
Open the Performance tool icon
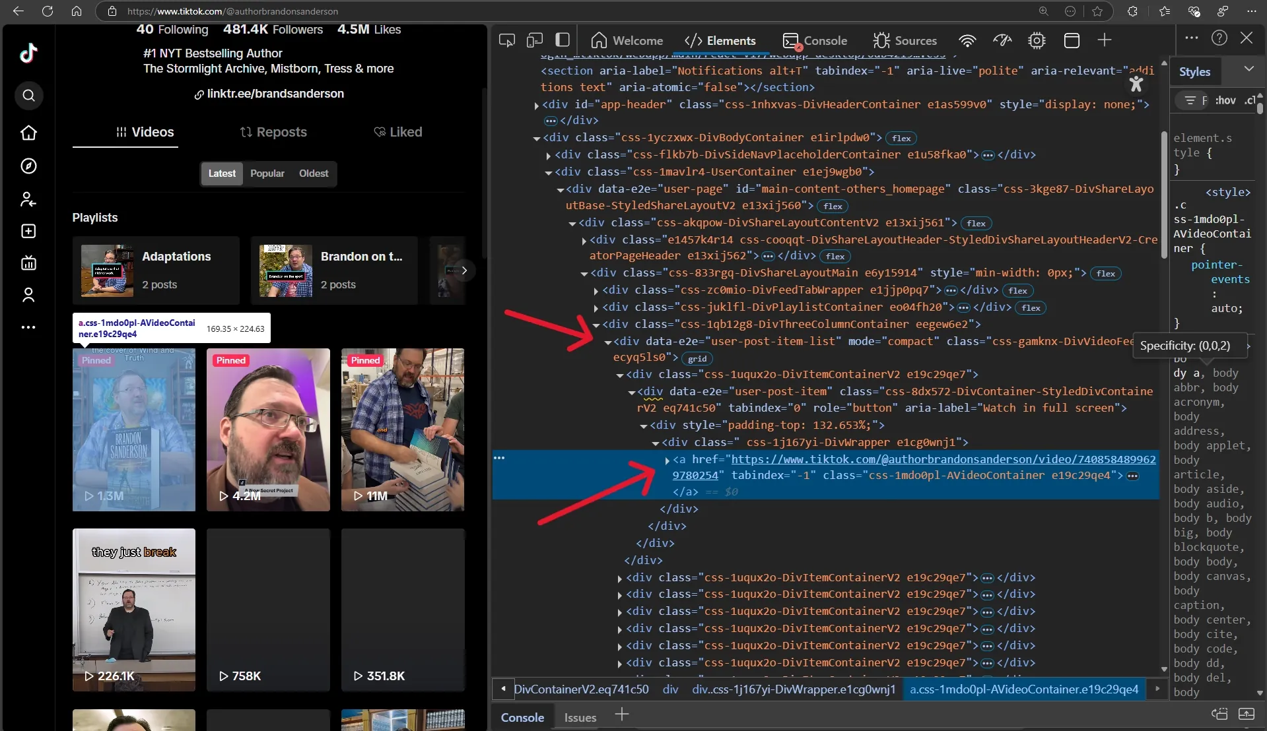1002,41
